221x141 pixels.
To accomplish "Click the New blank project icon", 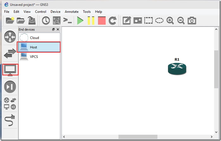I will [x=10, y=21].
